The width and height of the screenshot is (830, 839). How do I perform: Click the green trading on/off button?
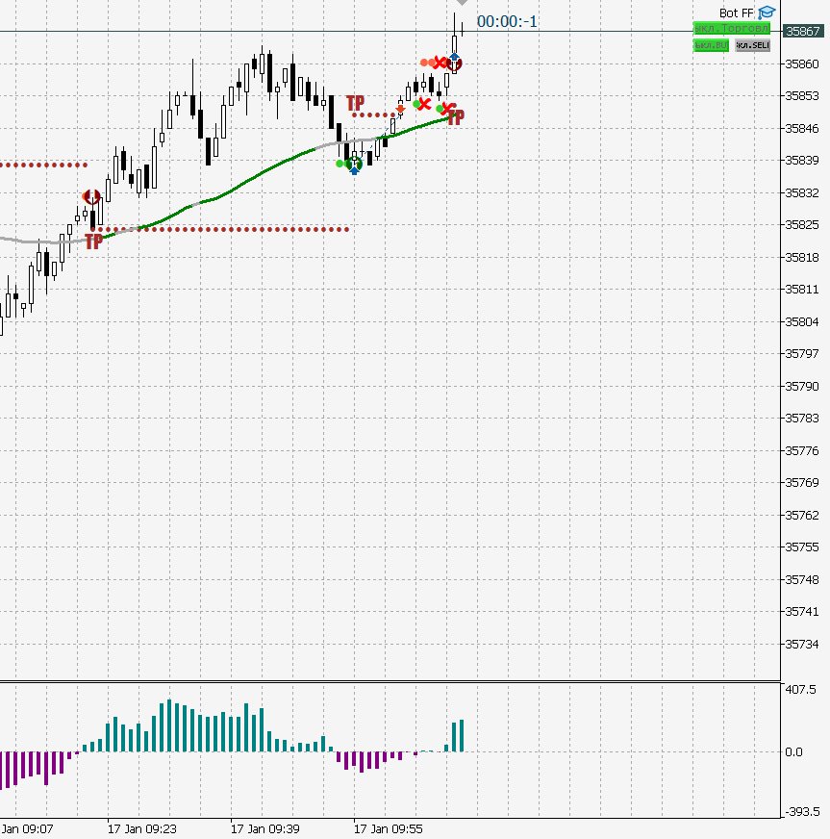732,28
